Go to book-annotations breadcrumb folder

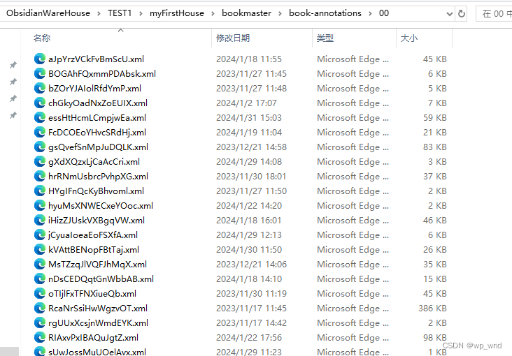(325, 13)
